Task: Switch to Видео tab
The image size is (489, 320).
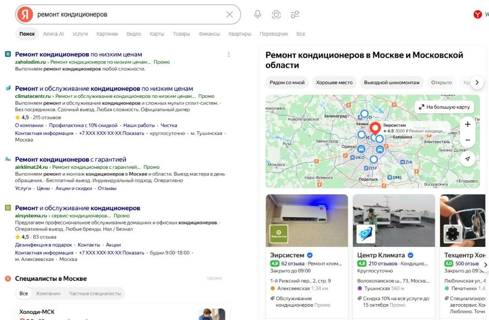Action: (x=134, y=33)
